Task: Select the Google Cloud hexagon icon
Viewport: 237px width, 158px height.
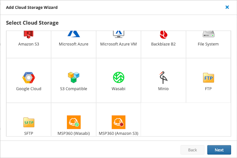Action: [x=29, y=77]
